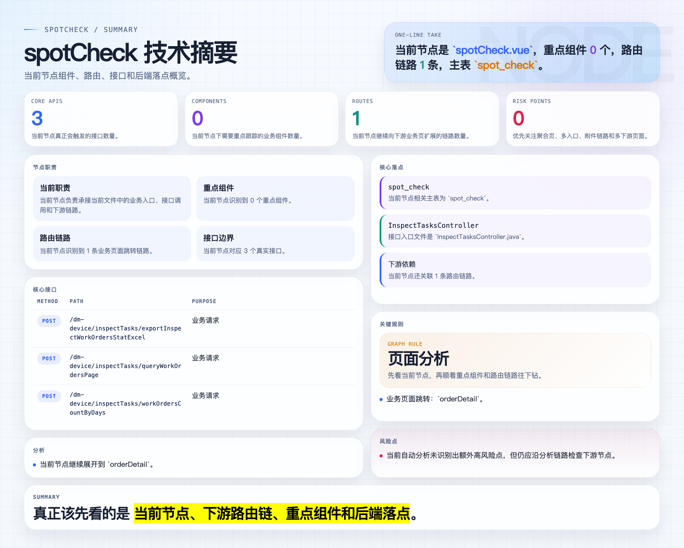
Task: Click the 核心接口 section heading
Action: tap(45, 289)
